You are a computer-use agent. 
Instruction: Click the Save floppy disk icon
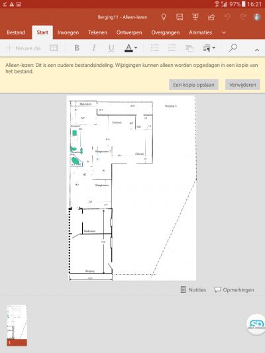[x=180, y=17]
